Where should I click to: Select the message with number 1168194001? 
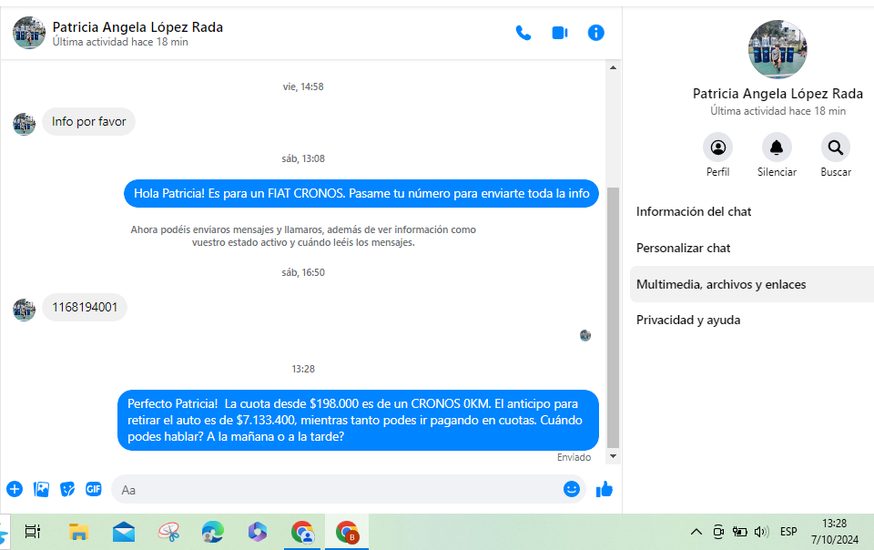click(x=85, y=308)
